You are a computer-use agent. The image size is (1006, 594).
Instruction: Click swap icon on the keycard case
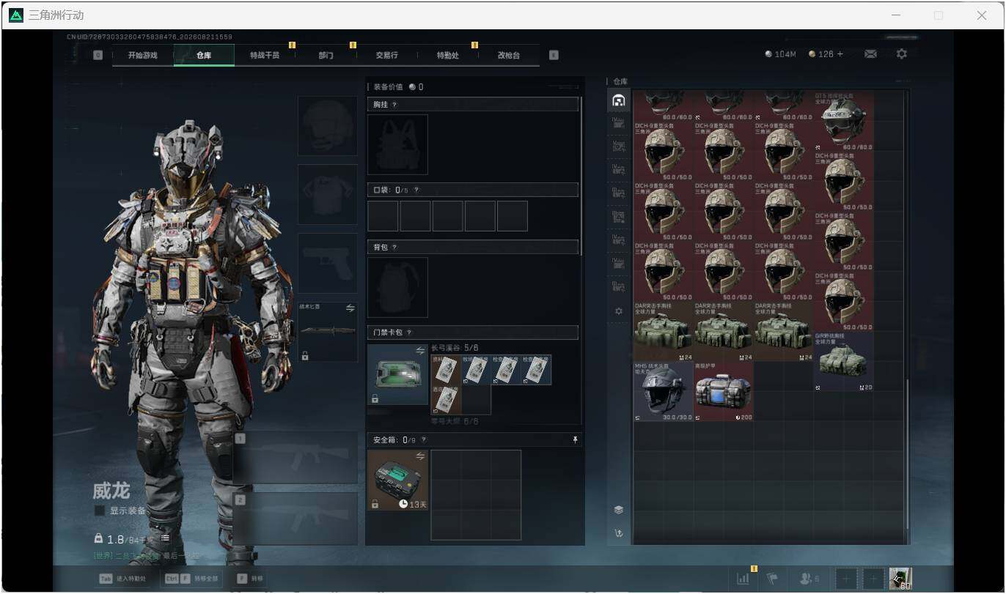[420, 351]
